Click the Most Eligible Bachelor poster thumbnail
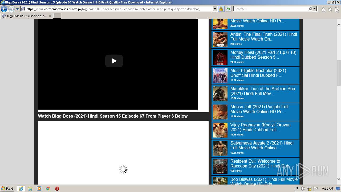The width and height of the screenshot is (341, 192). point(220,76)
